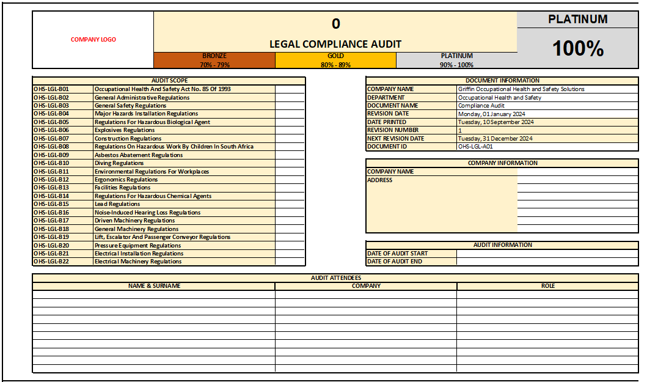Select the Gold 80% - 89% rating cell
Screen dimensions: 669x382
click(x=335, y=60)
